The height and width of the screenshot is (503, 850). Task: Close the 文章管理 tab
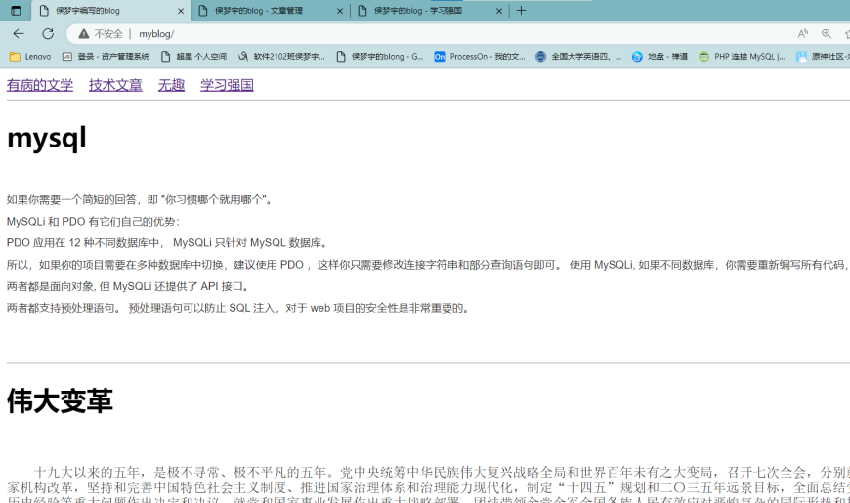point(340,11)
